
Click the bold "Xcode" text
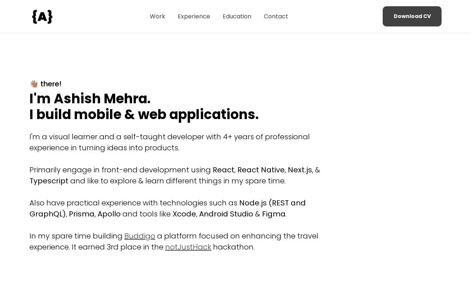(184, 214)
